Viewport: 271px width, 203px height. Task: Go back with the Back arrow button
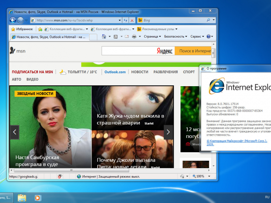(13, 20)
